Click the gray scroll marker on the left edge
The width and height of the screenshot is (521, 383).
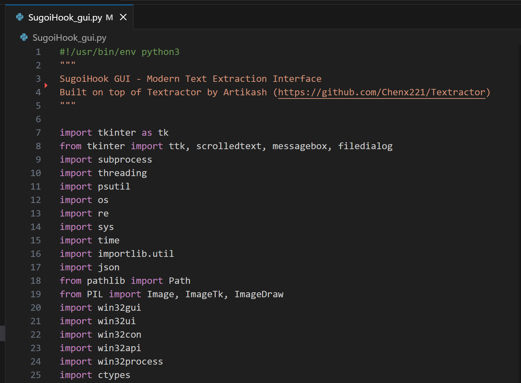[x=2, y=333]
